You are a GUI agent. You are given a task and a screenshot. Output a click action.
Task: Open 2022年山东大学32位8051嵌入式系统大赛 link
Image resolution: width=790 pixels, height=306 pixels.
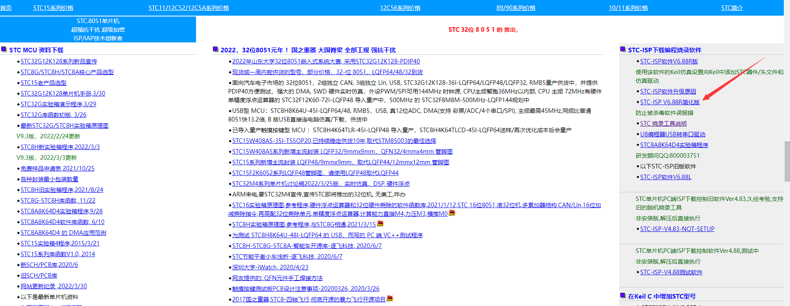click(x=326, y=61)
